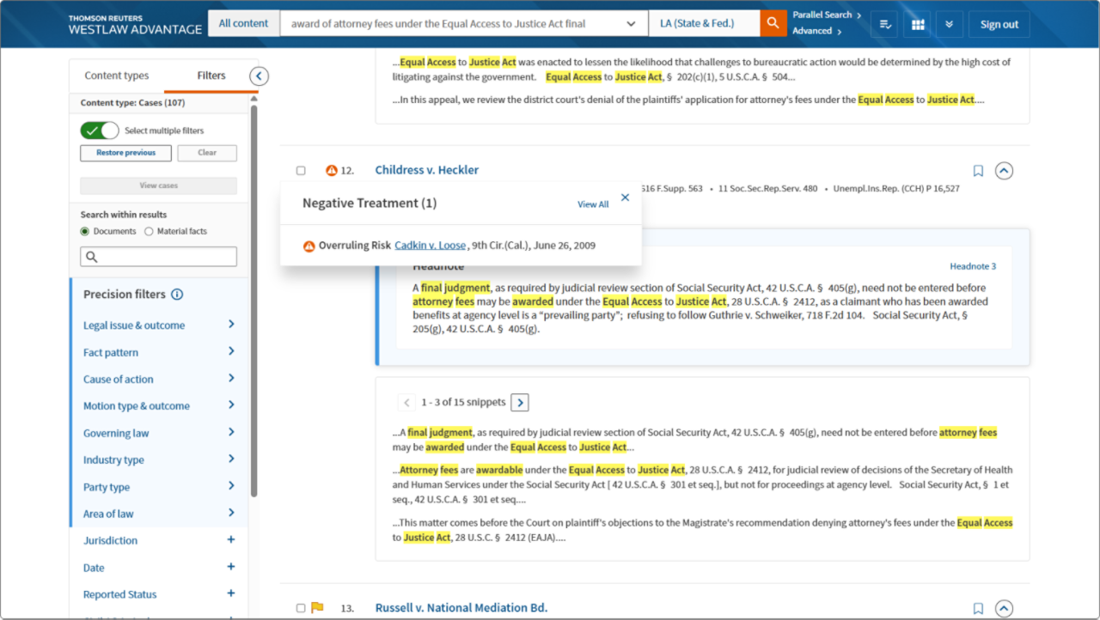1100x620 pixels.
Task: Click the search within results input field
Action: [159, 257]
